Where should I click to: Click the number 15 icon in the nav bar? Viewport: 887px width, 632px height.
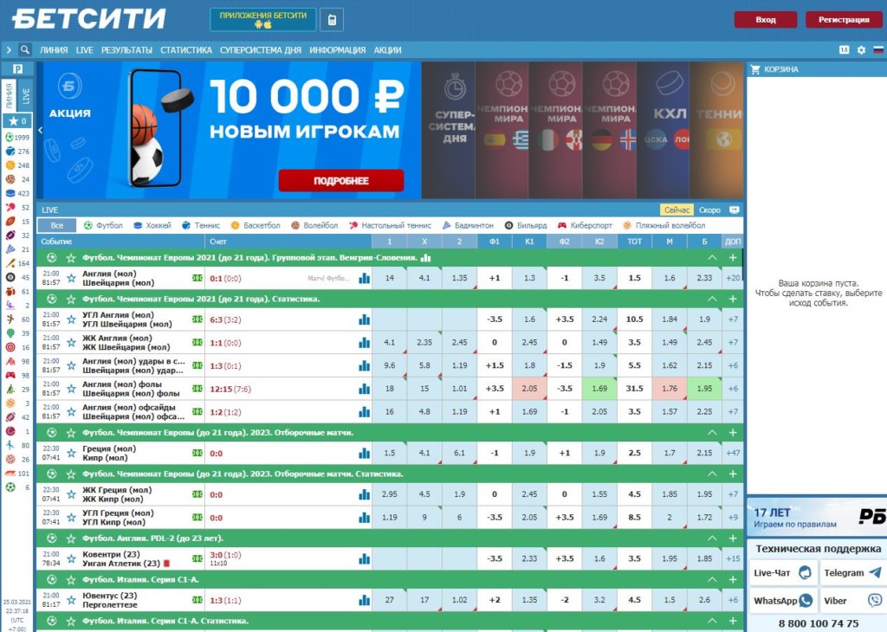tap(844, 49)
